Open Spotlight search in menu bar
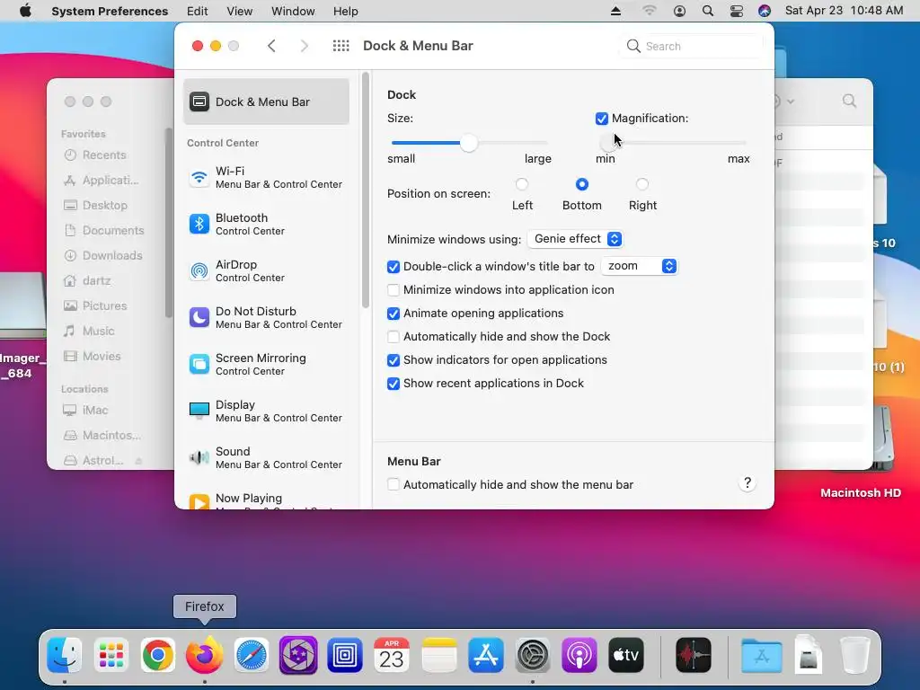Viewport: 920px width, 690px height. (x=708, y=11)
